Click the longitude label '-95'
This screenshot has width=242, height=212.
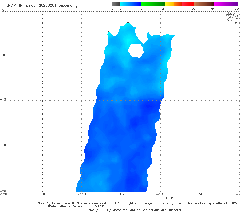point(200,194)
